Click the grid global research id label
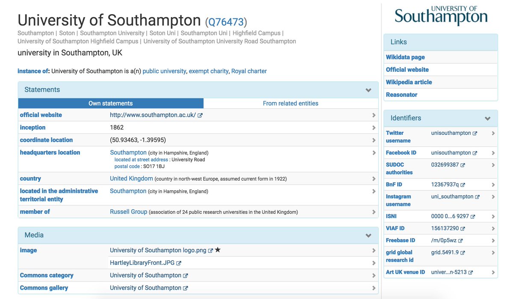 [x=400, y=256]
